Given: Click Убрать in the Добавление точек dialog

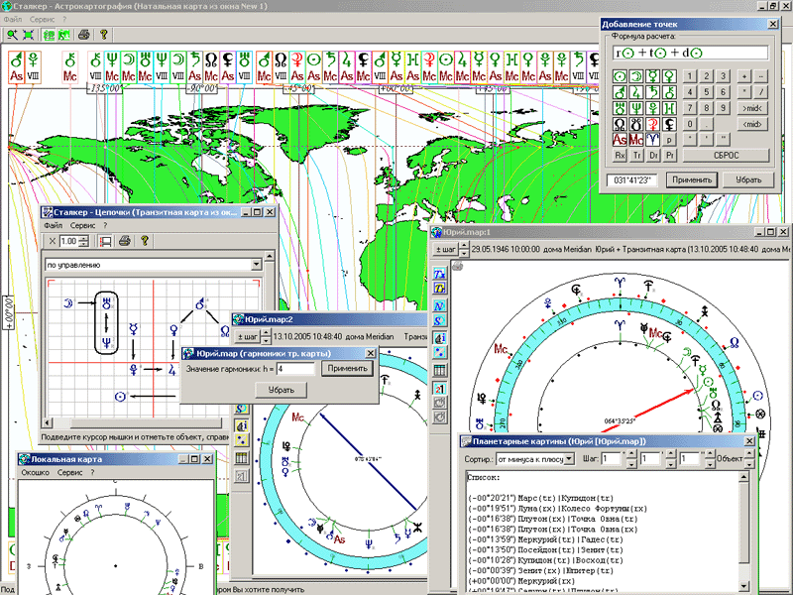Looking at the screenshot, I should 748,180.
